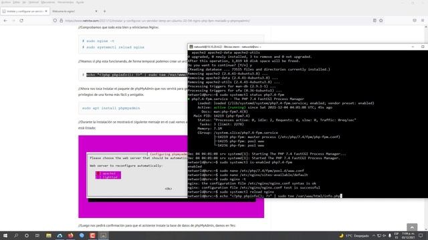
Task: Open Editar menu in Firefox
Action: pos(16,2)
